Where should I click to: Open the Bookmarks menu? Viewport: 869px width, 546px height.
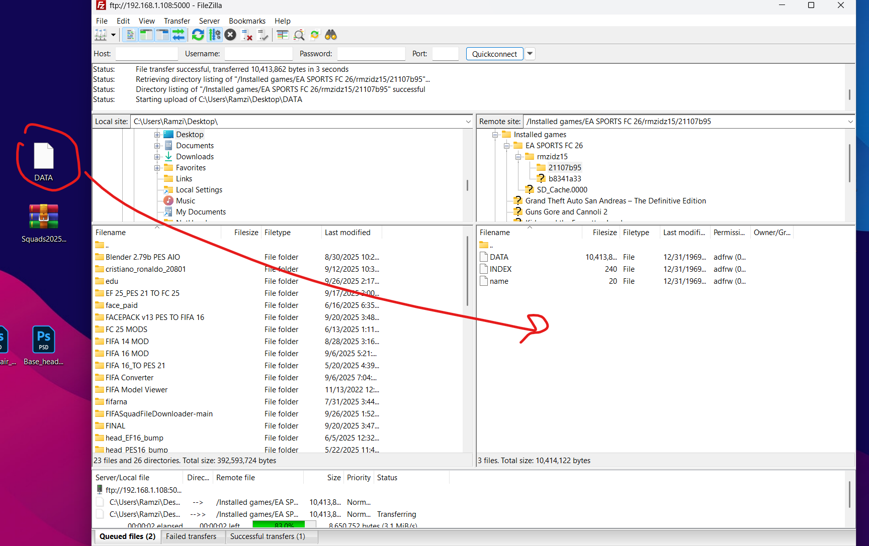247,21
